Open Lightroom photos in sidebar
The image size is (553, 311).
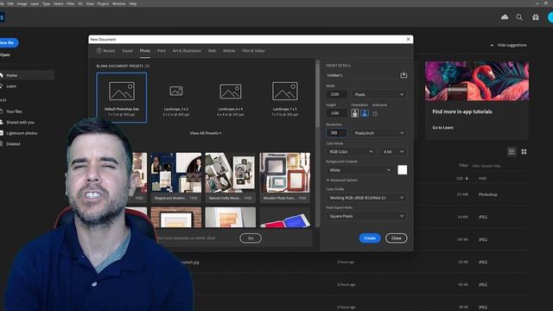pos(22,133)
